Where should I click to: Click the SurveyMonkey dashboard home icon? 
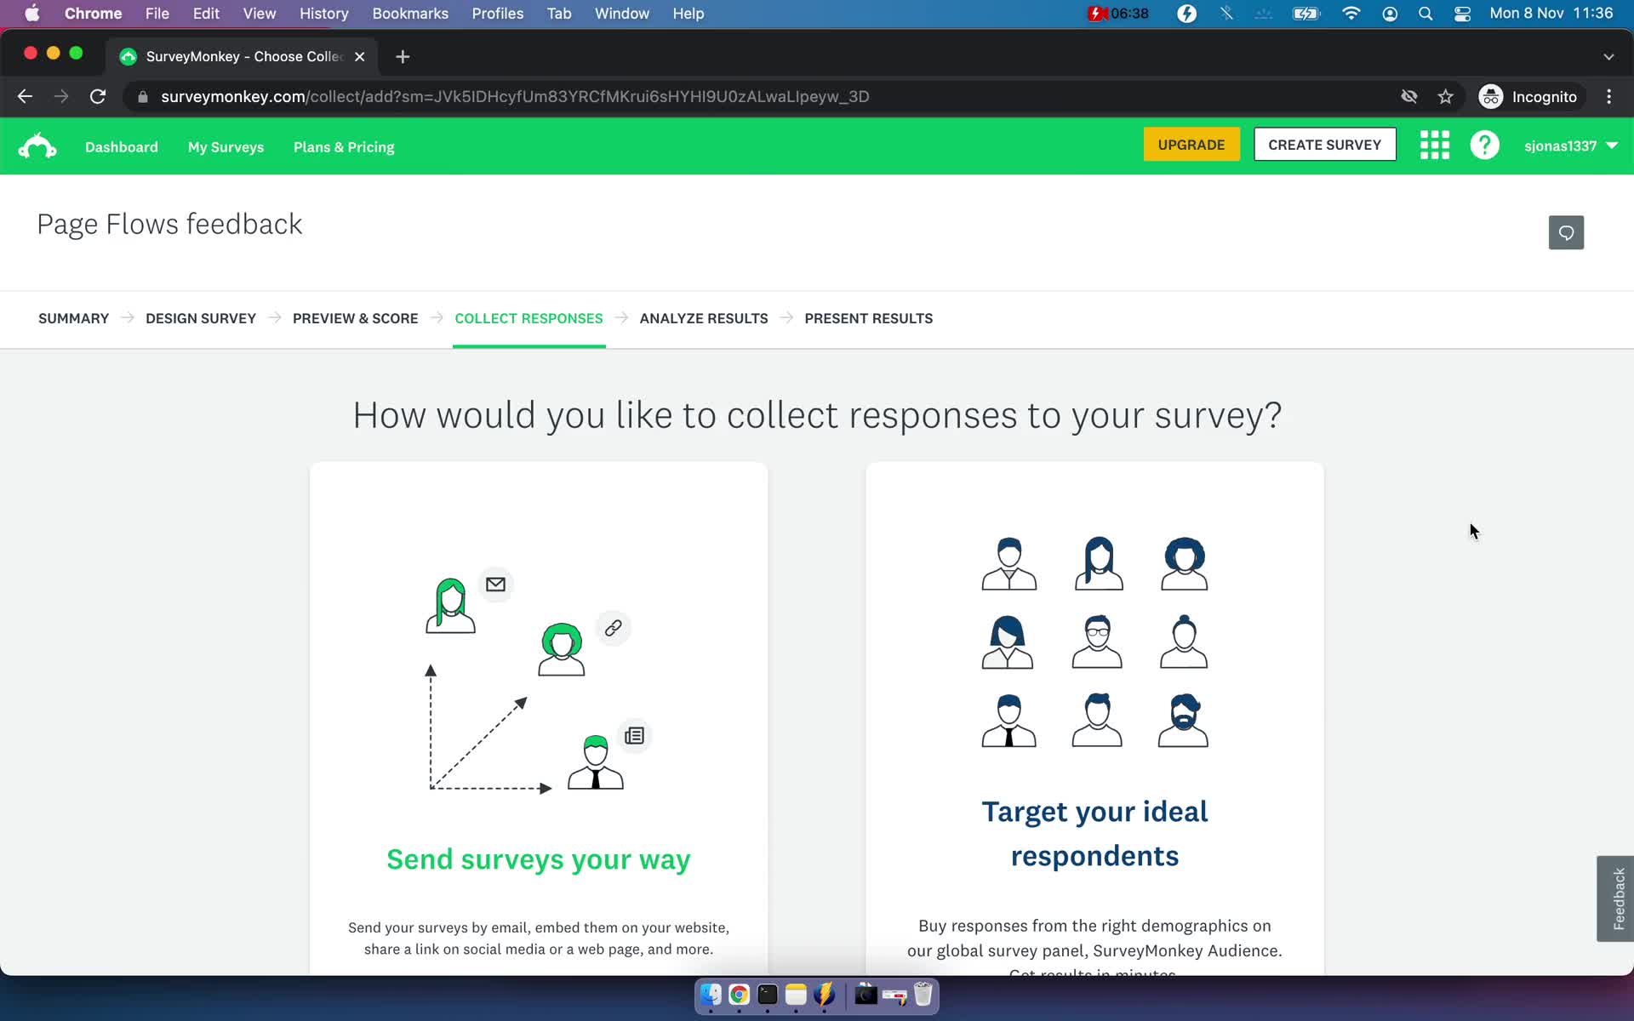tap(37, 145)
